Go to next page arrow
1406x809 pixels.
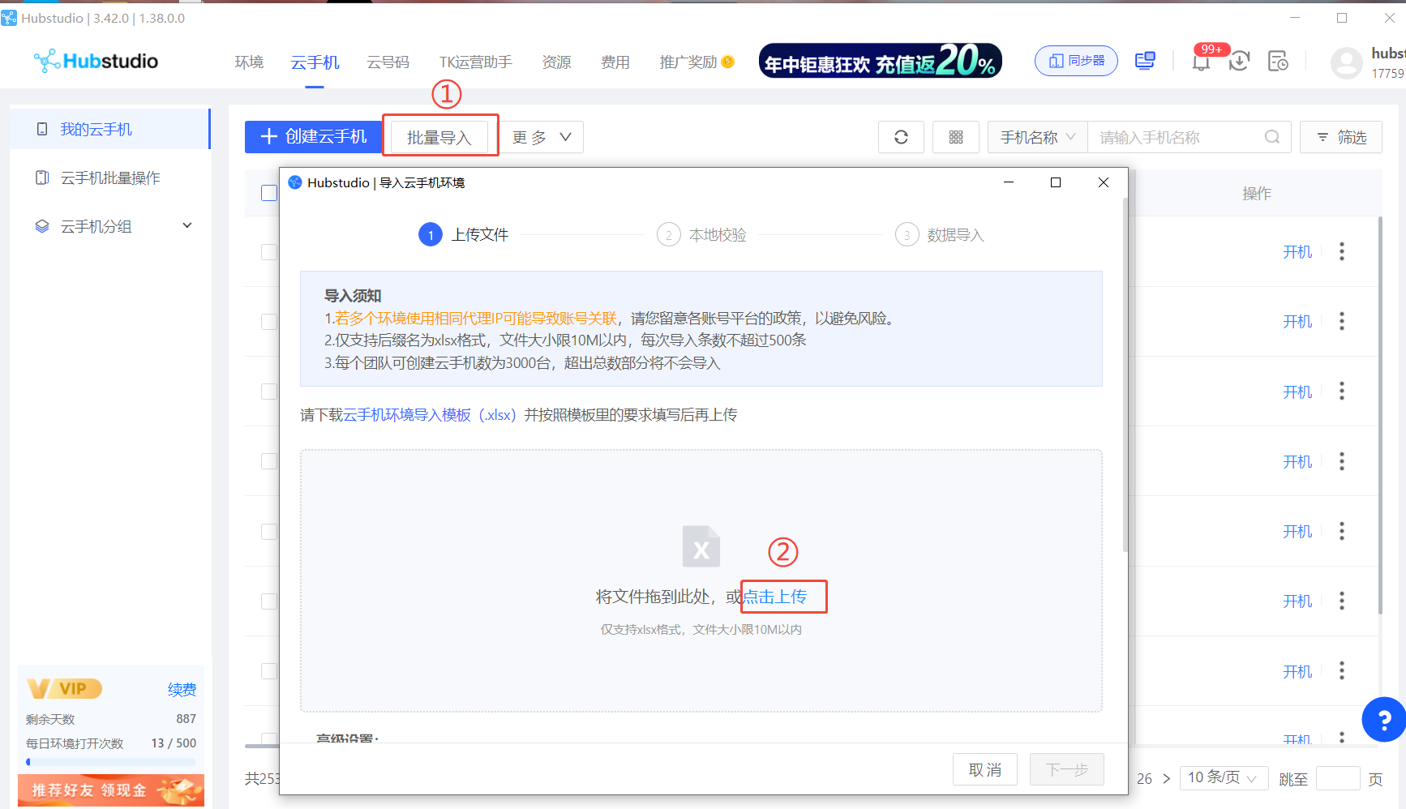1166,778
